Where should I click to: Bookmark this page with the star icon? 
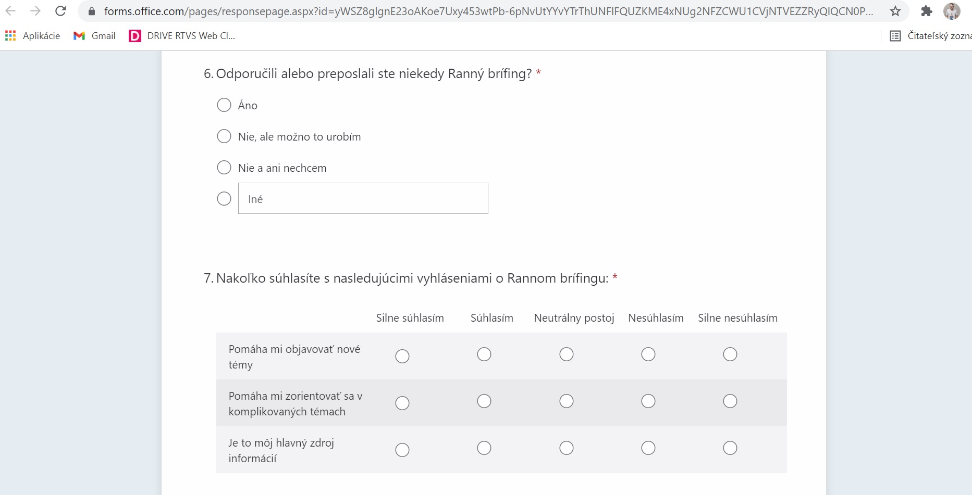tap(895, 11)
